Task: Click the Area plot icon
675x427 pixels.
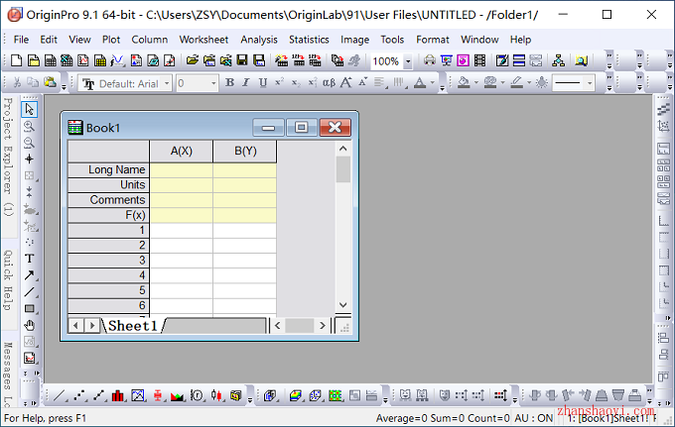Action: (177, 395)
